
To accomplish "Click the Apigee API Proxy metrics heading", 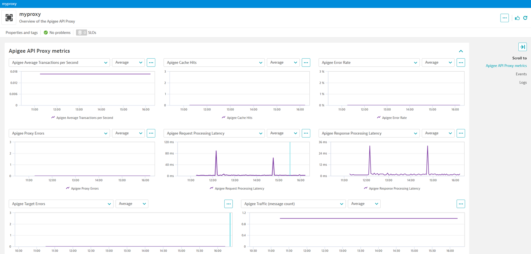I will click(x=39, y=51).
